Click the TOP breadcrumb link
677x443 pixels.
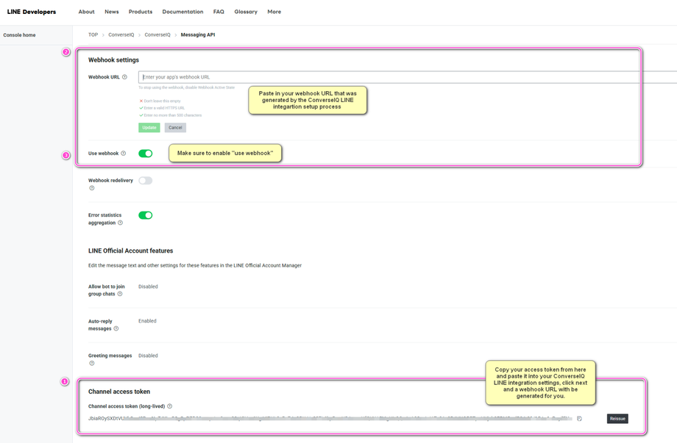click(93, 35)
